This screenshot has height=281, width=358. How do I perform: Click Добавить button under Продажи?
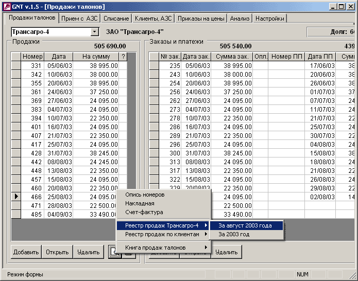click(x=26, y=252)
